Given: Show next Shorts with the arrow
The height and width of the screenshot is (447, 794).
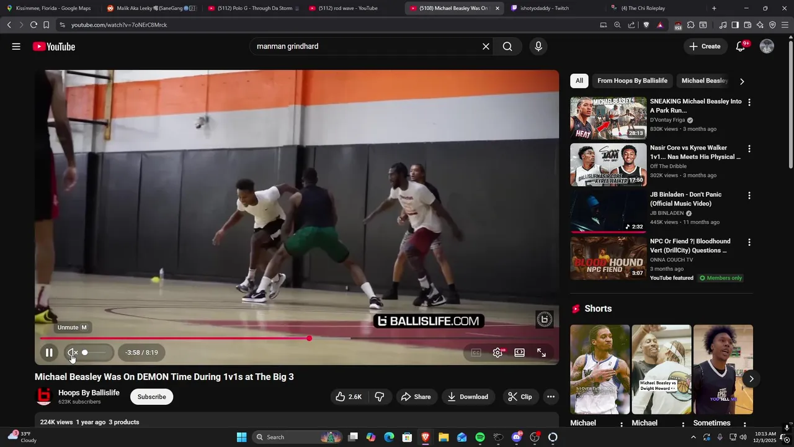Looking at the screenshot, I should pos(751,379).
